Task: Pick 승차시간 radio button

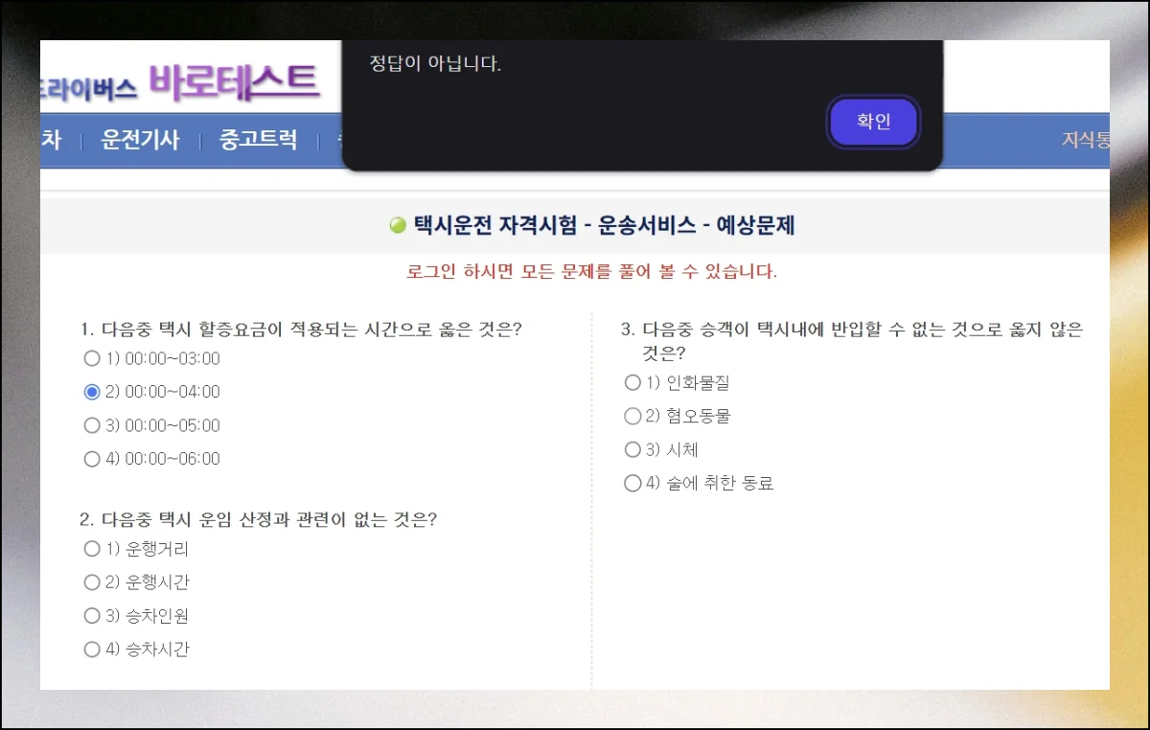Action: click(92, 650)
